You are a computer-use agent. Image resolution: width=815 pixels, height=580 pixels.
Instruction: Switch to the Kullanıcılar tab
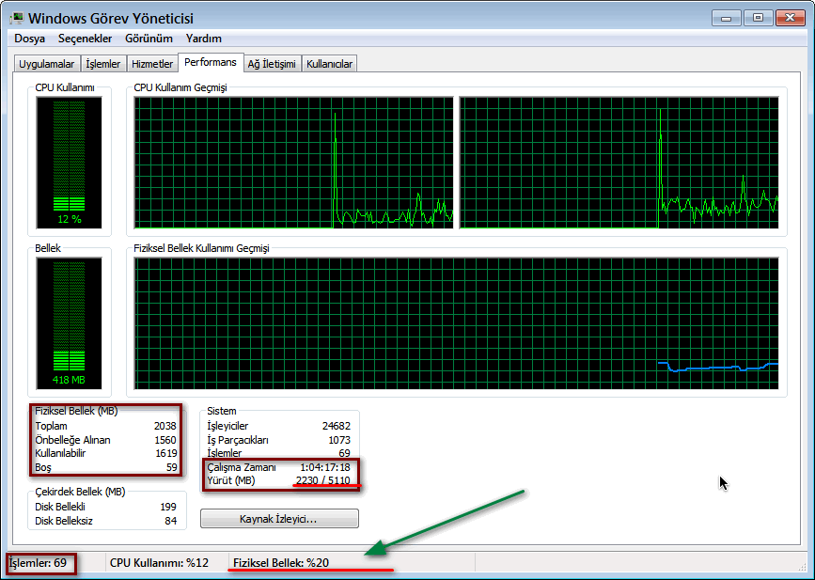[330, 64]
